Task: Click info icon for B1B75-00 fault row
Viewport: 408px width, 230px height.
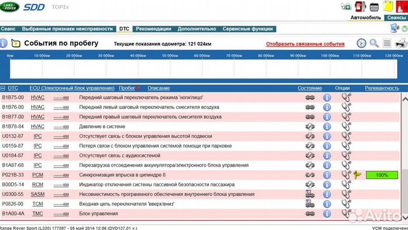Action: pyautogui.click(x=327, y=97)
